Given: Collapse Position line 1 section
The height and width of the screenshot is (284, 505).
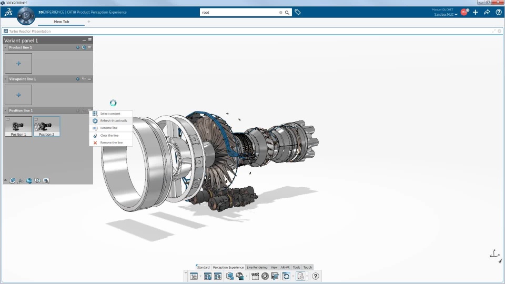Looking at the screenshot, I should tap(5, 110).
